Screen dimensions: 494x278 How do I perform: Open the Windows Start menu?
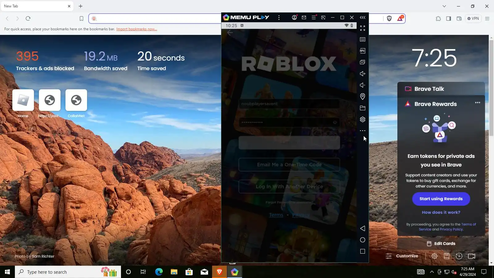point(7,272)
